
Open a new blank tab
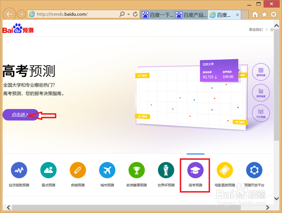tap(244, 15)
